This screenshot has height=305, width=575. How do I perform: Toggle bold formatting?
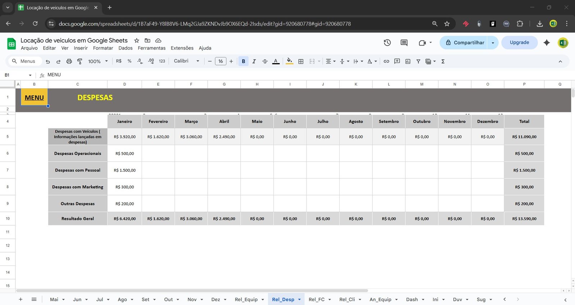pyautogui.click(x=243, y=61)
